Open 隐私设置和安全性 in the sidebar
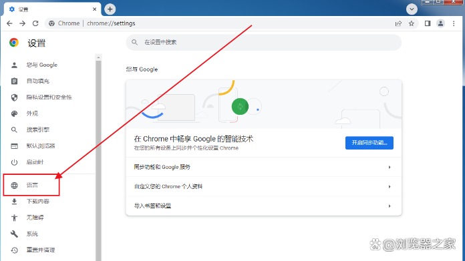465x261 pixels. coord(49,97)
